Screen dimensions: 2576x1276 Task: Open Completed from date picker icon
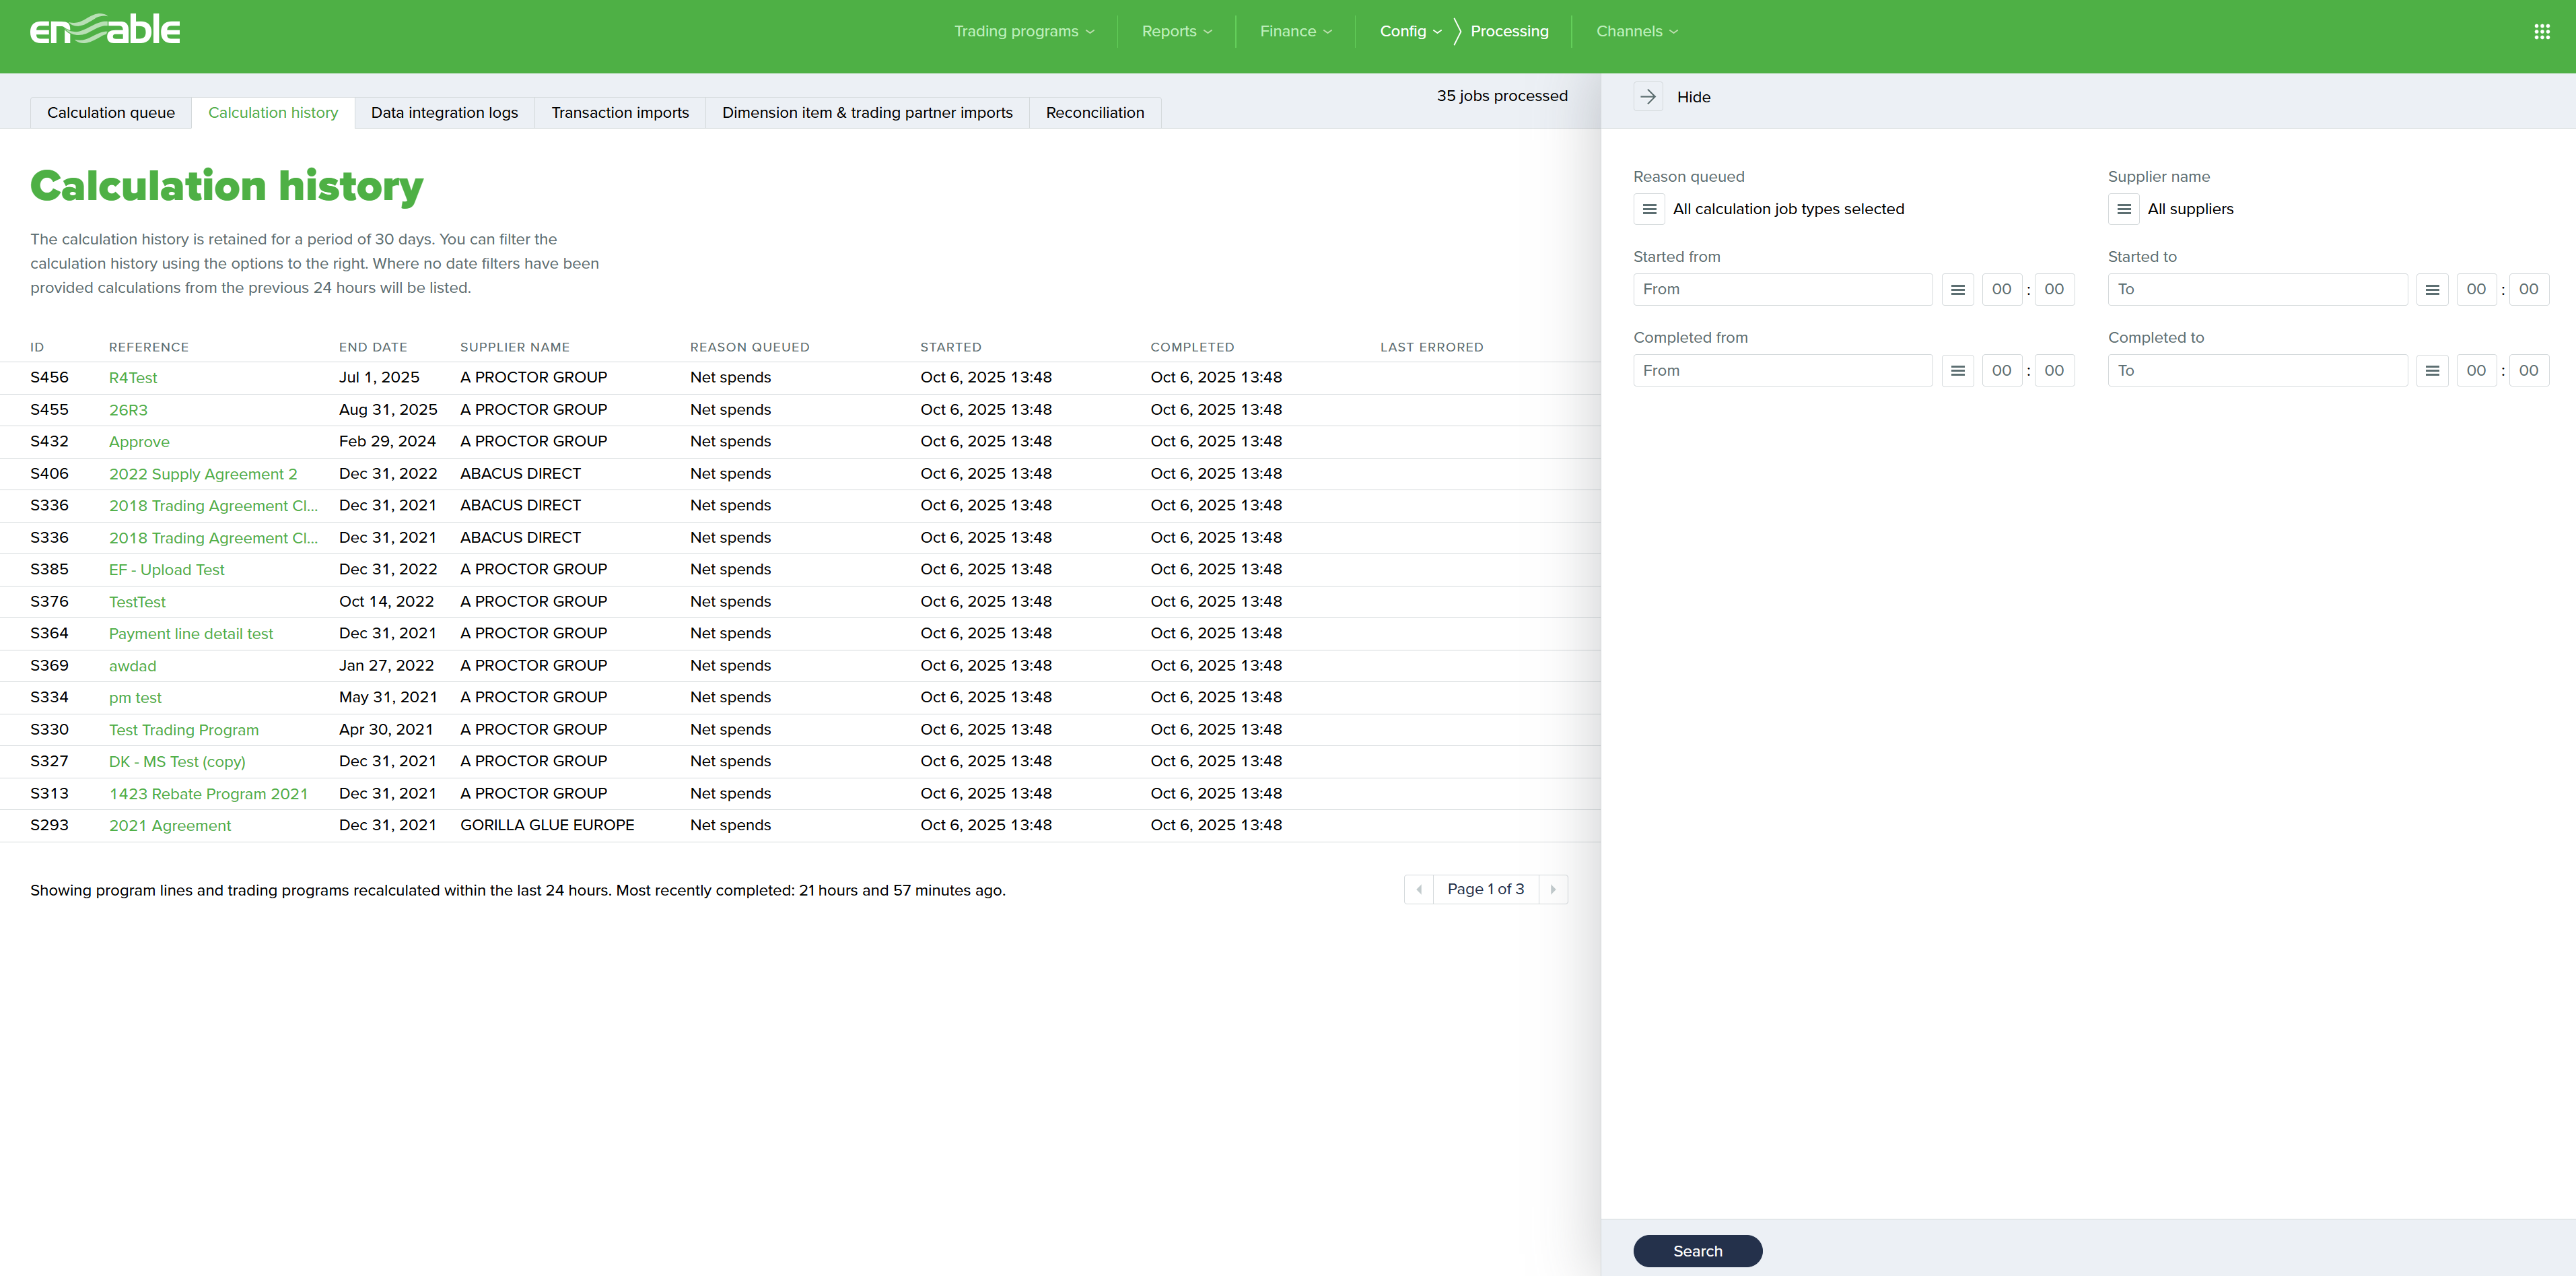1957,371
